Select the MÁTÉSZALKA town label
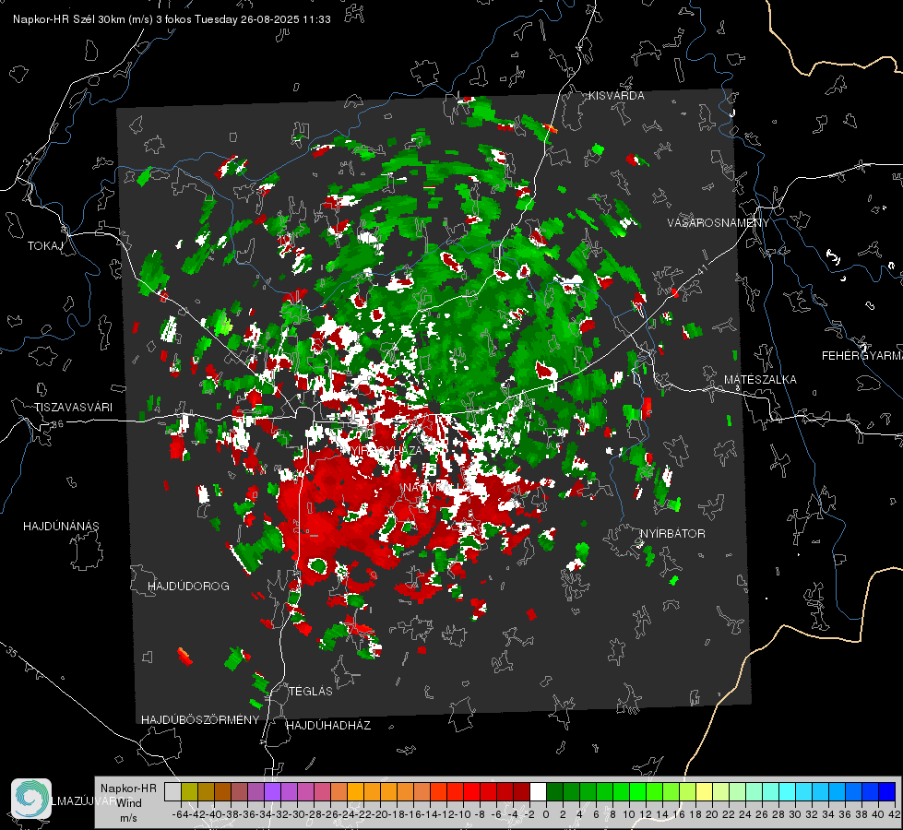This screenshot has height=830, width=903. coord(760,380)
